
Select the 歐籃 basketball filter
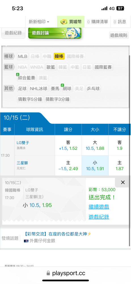(51, 67)
